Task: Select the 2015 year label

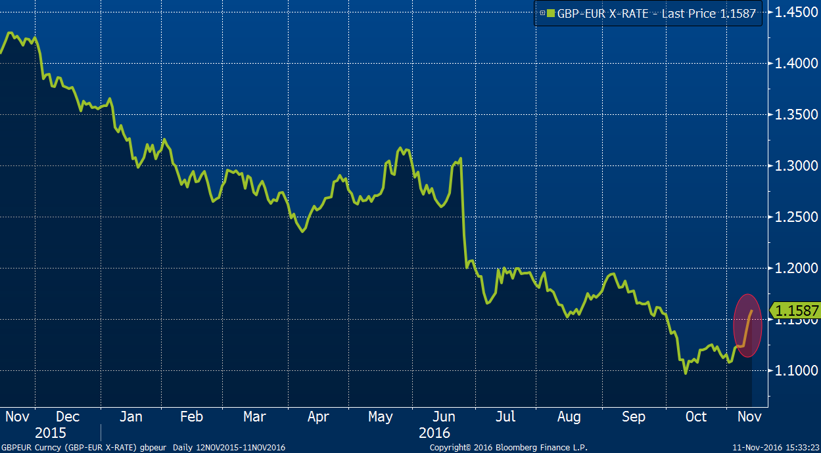Action: (x=51, y=433)
